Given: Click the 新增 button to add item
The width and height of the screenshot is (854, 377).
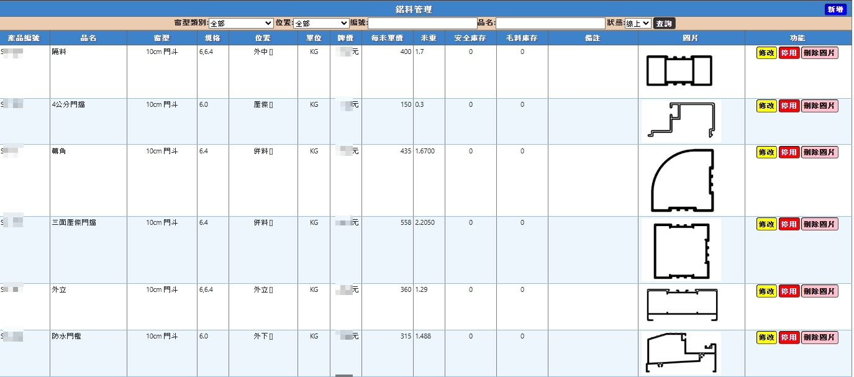Looking at the screenshot, I should click(x=835, y=9).
